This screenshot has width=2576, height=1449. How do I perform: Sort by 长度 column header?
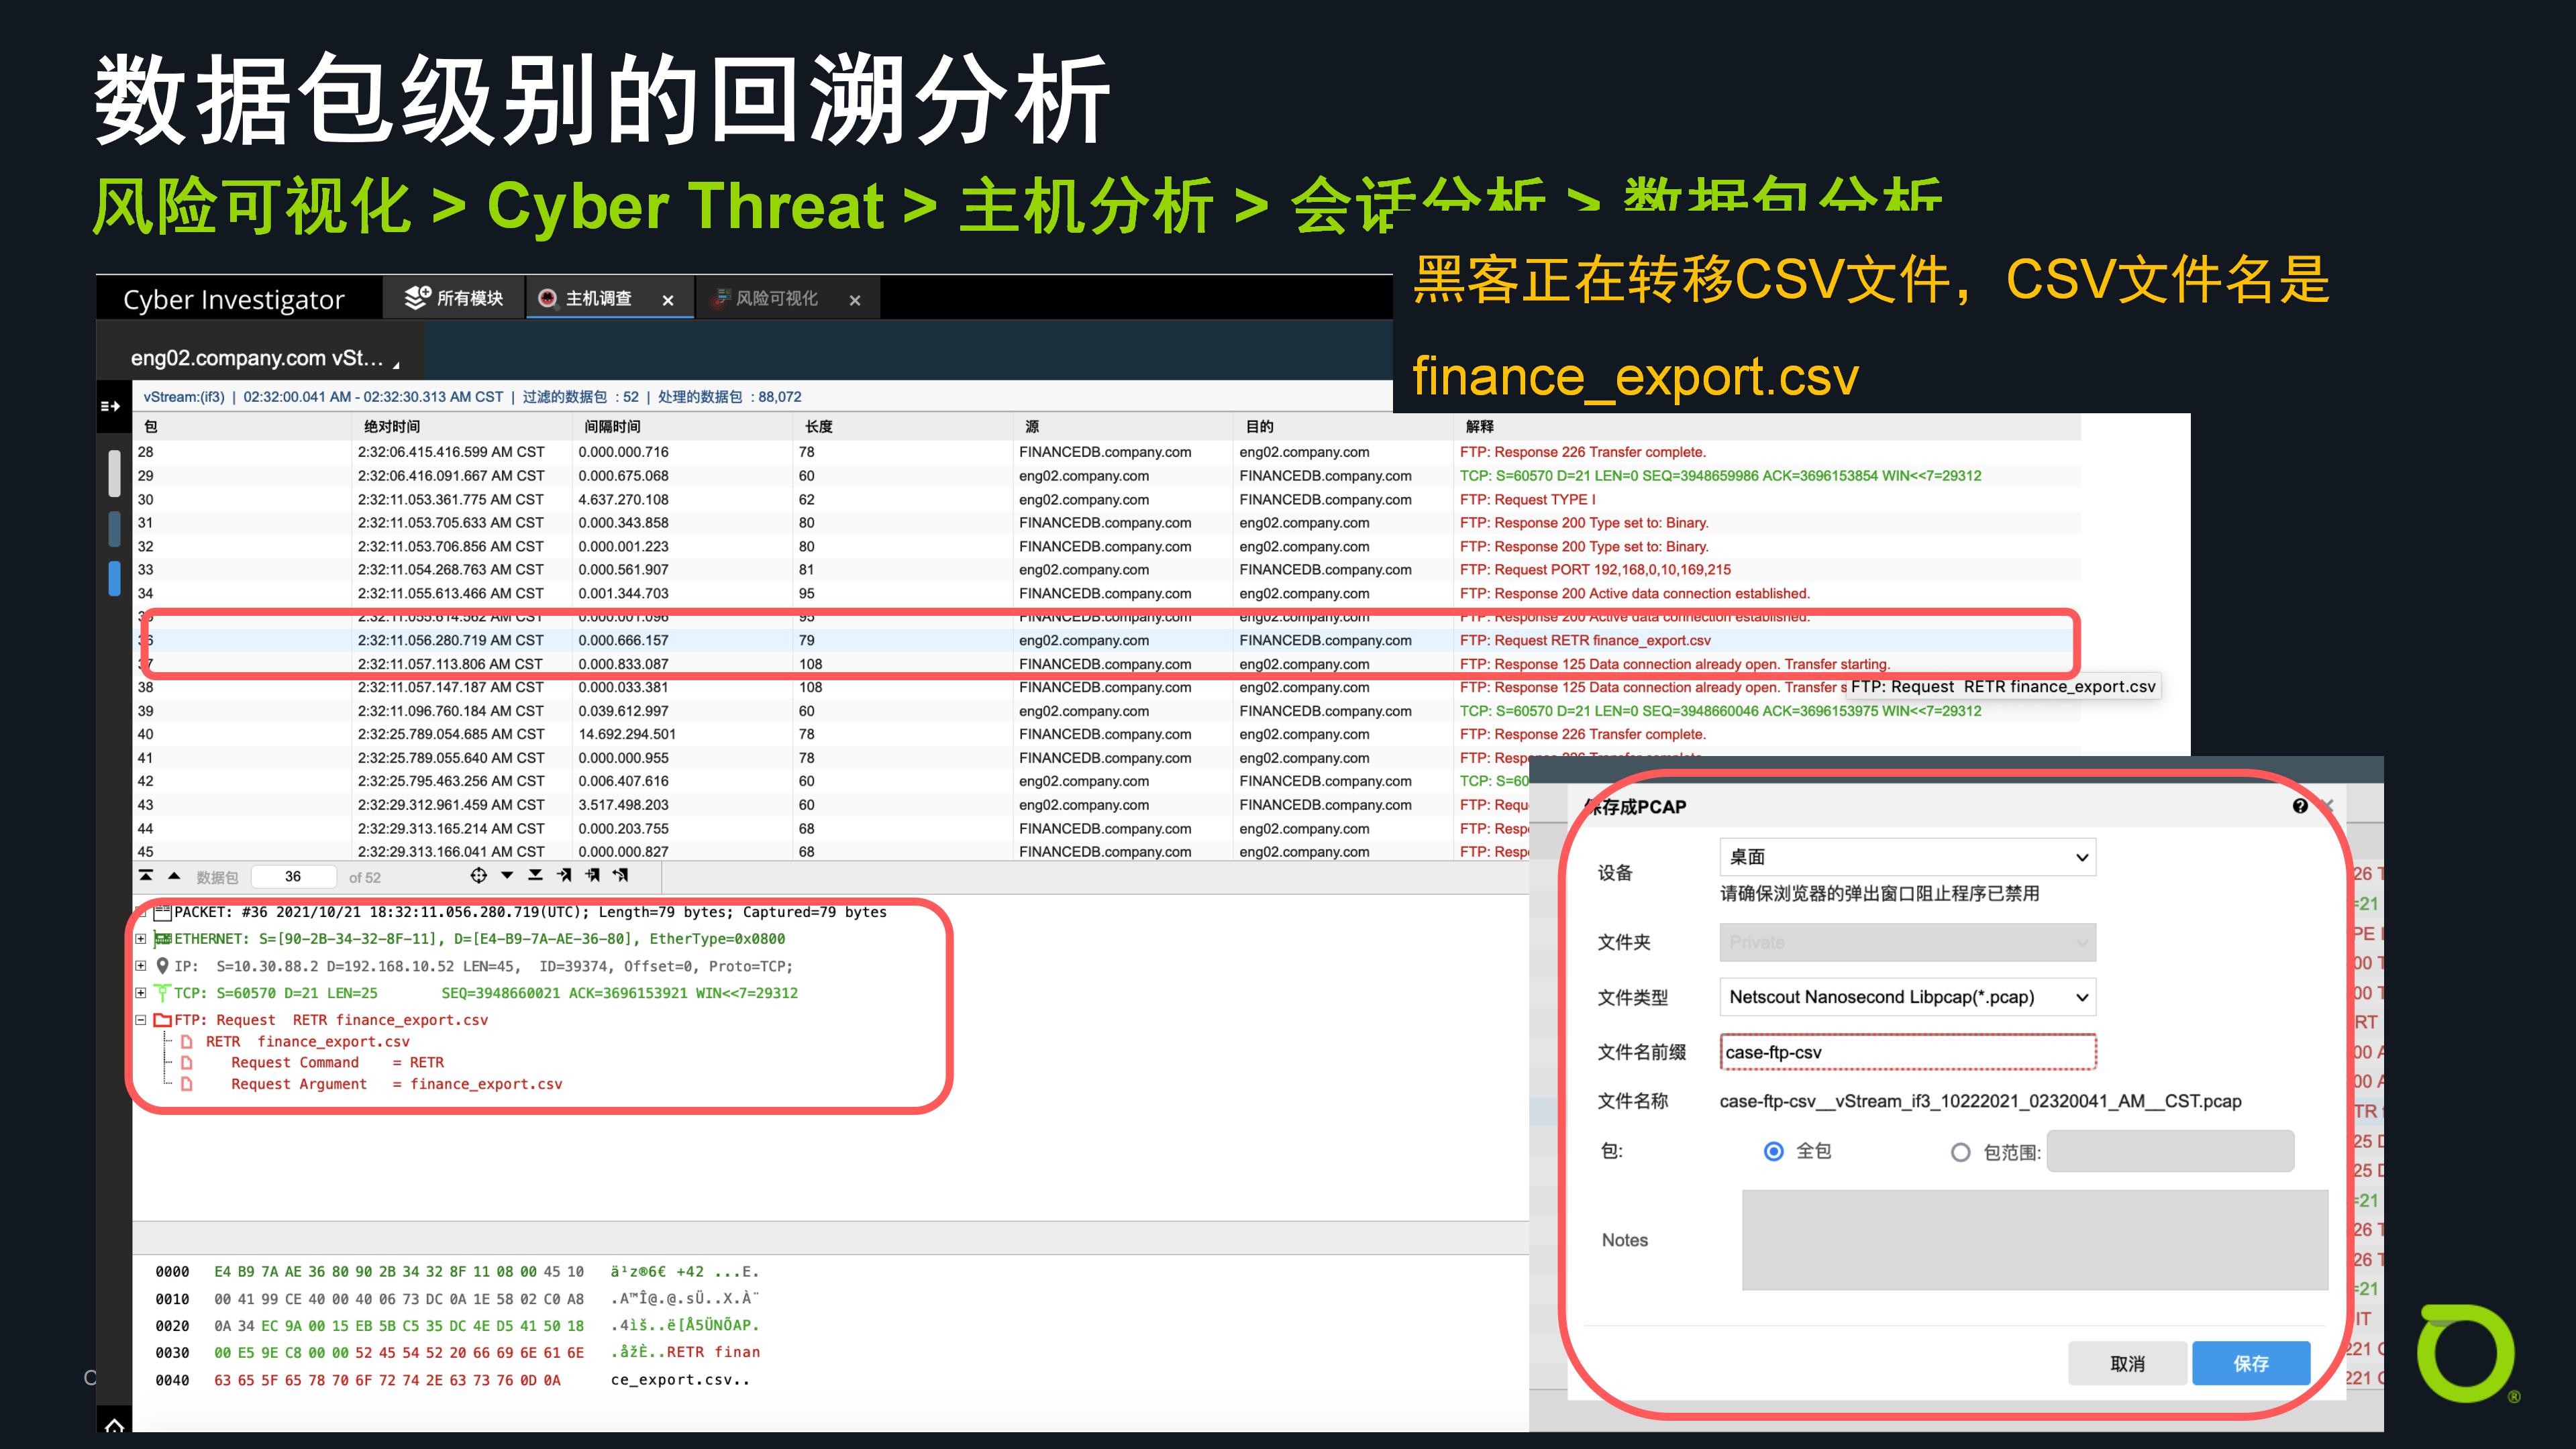point(902,427)
